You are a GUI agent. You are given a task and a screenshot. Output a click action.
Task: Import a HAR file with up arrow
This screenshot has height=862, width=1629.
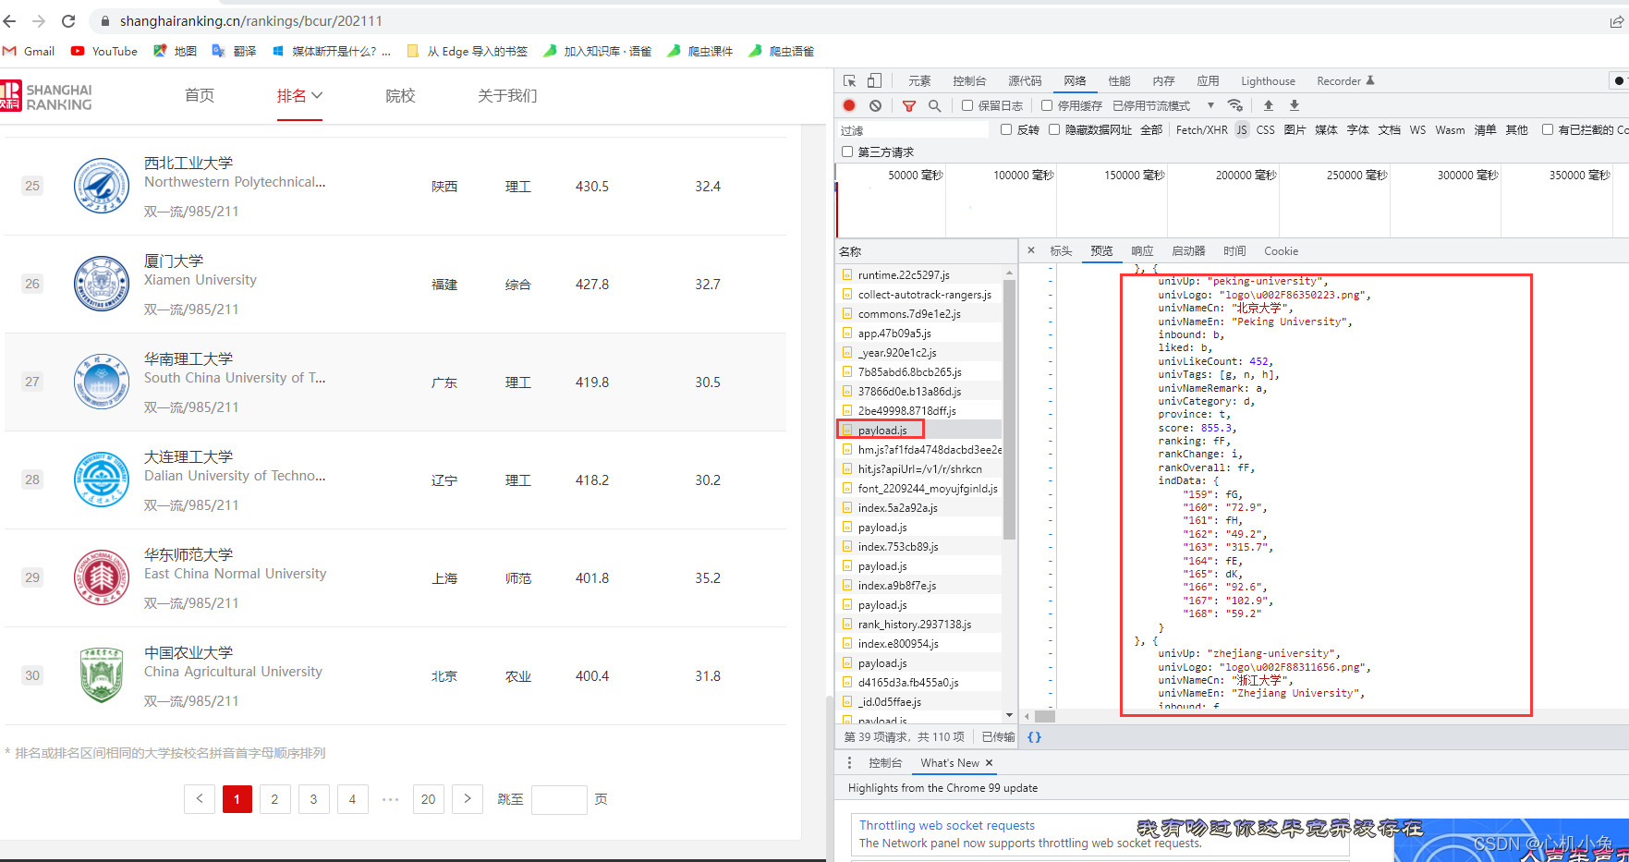coord(1269,105)
